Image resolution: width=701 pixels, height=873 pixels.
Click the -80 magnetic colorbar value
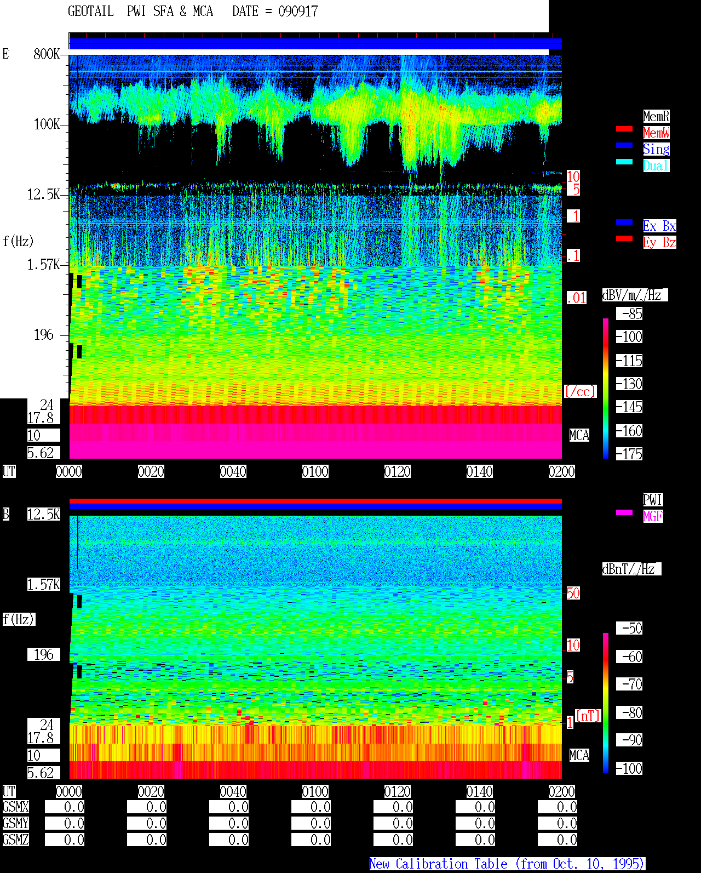pos(629,712)
